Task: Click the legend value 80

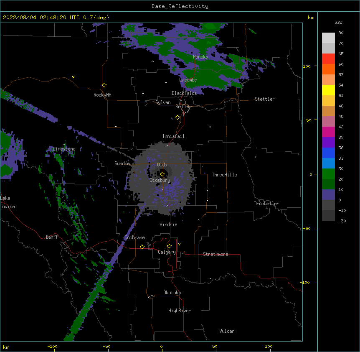Action: pyautogui.click(x=341, y=33)
